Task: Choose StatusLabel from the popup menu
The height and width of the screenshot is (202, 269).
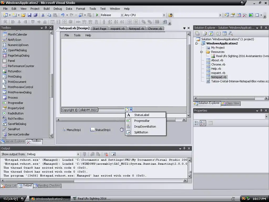Action: (146, 115)
